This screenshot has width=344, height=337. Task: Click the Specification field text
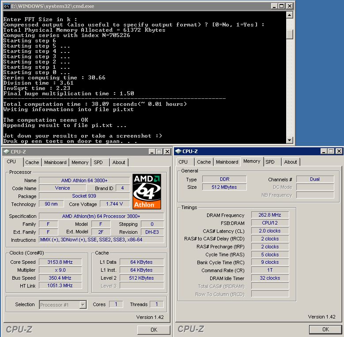coord(102,216)
